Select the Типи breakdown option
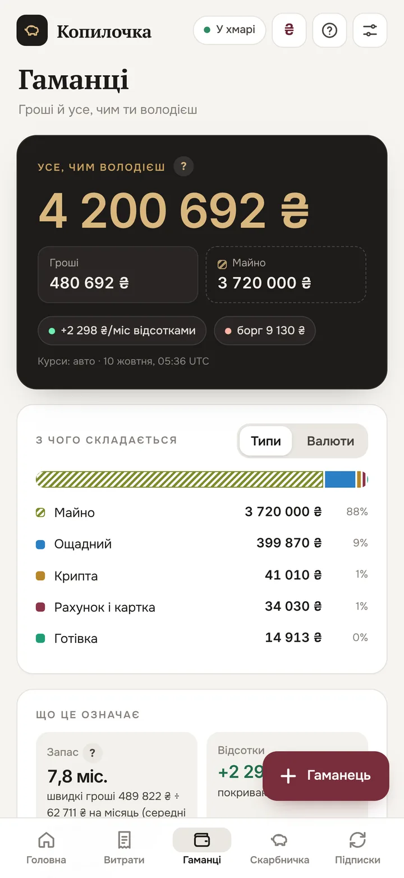This screenshot has width=404, height=878. point(266,441)
